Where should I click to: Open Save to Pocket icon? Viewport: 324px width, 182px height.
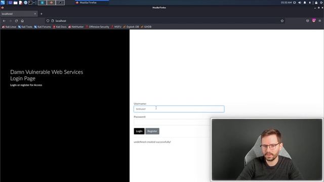[307, 21]
